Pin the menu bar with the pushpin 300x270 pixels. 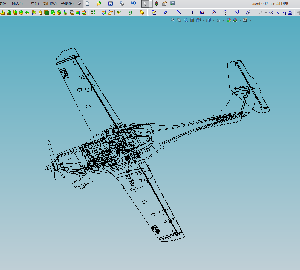click(x=79, y=4)
